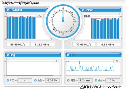Click the UDP jitter line graph

(90, 66)
